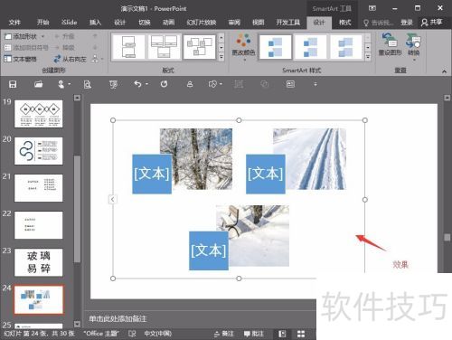Screen dimensions: 452x340
Task: Click the Open folder icon in quick access toolbar
Action: click(38, 84)
